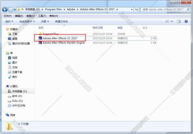Open the 文件(F) menu

coord(8,16)
